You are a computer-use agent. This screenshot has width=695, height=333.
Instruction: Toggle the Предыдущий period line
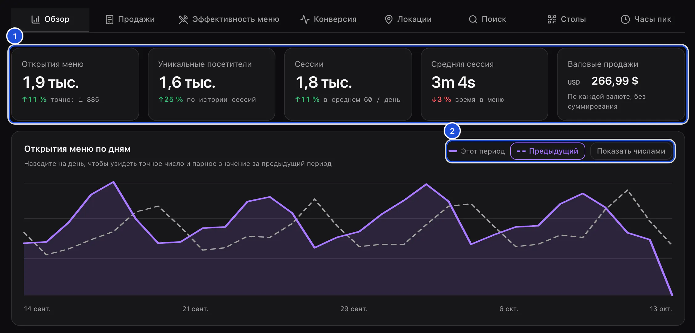click(x=547, y=151)
